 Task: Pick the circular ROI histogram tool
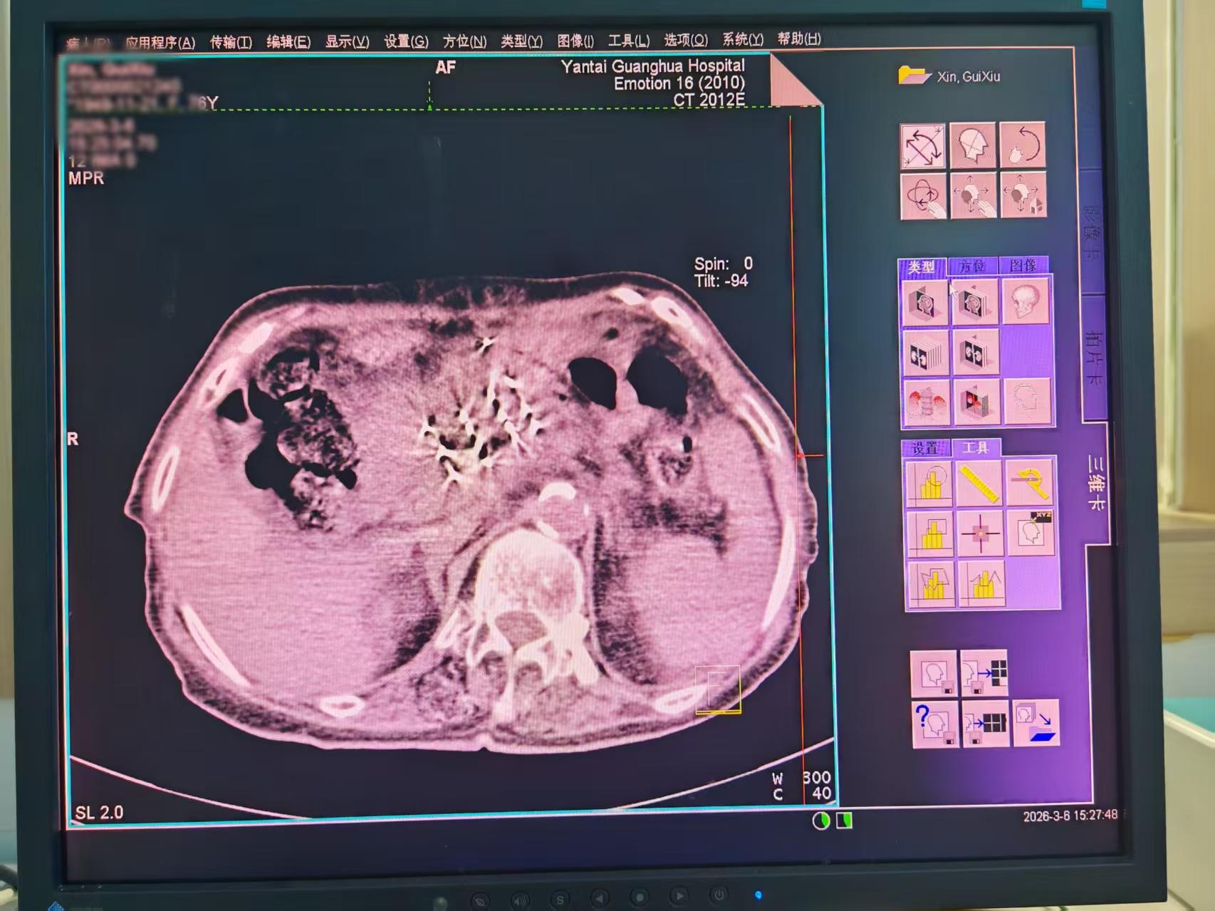[929, 484]
